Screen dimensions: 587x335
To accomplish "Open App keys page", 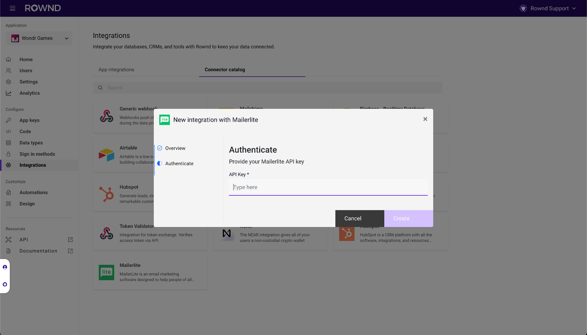I will pos(29,121).
